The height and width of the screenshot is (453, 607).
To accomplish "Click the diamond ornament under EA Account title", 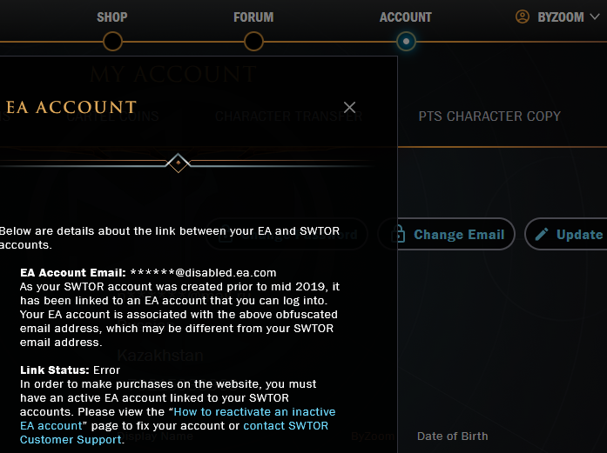I will click(x=178, y=163).
